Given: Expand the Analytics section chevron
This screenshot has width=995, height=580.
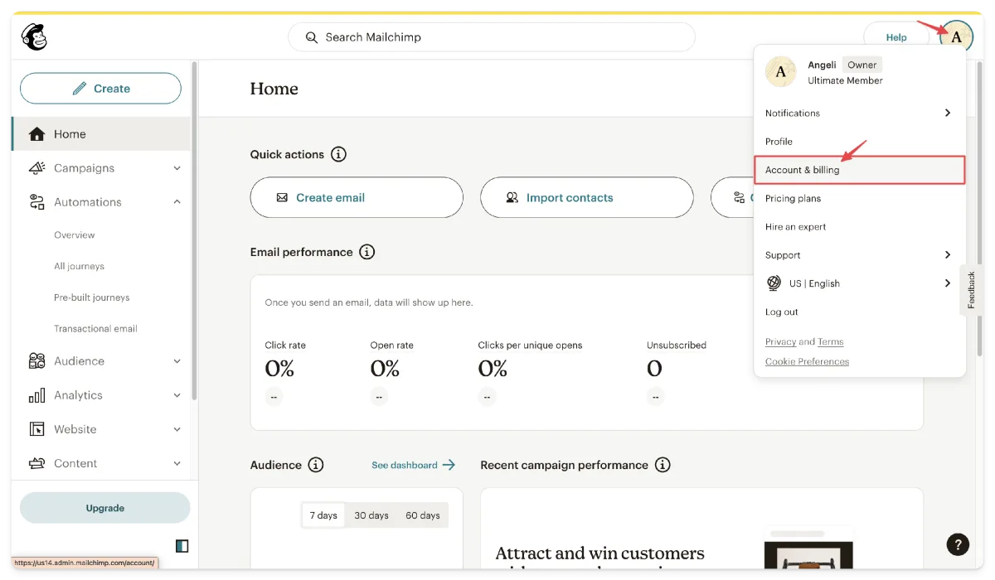Looking at the screenshot, I should pyautogui.click(x=177, y=395).
